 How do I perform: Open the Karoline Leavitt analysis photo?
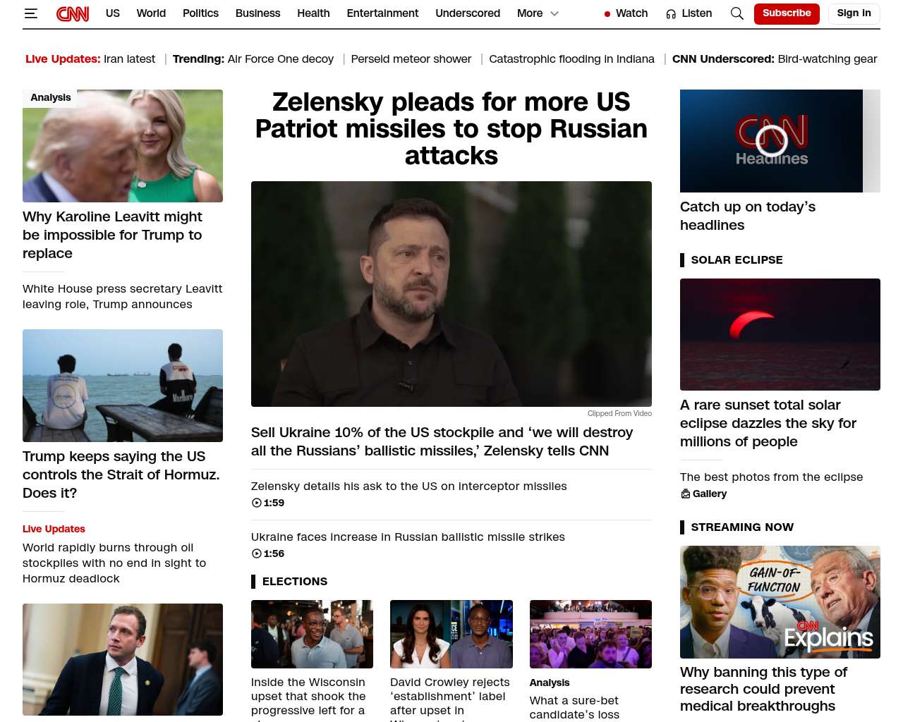[x=123, y=146]
